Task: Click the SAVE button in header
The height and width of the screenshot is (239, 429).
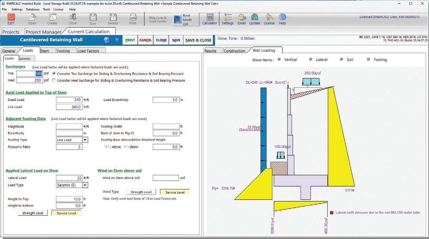Action: (x=176, y=40)
